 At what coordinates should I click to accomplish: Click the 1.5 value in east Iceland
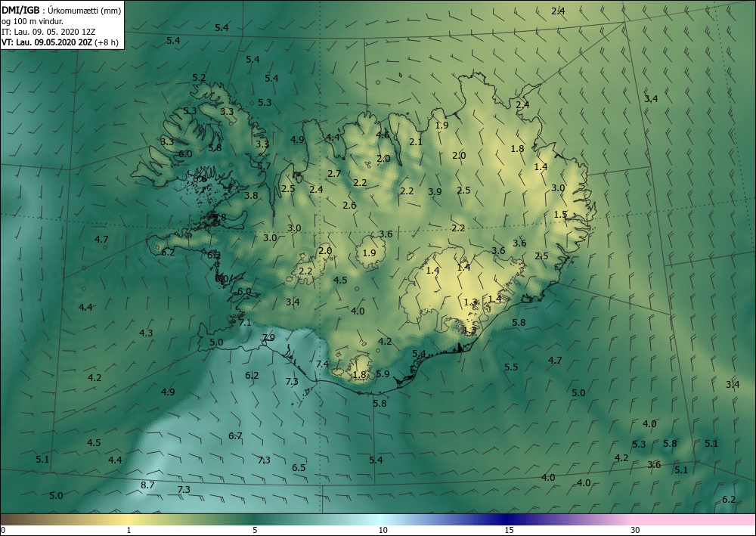click(x=560, y=215)
